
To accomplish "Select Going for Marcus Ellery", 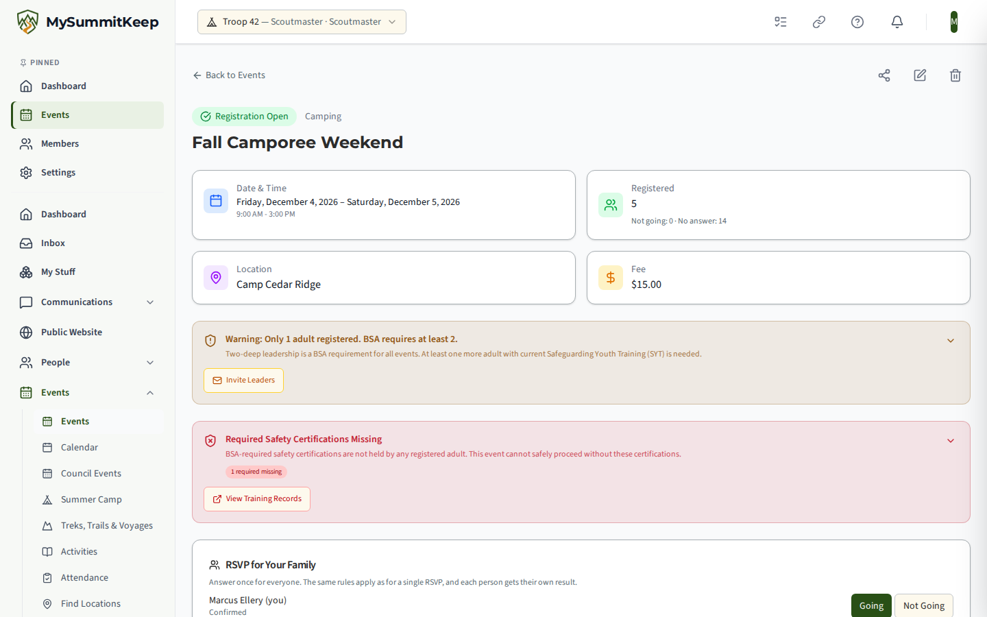I will click(871, 605).
